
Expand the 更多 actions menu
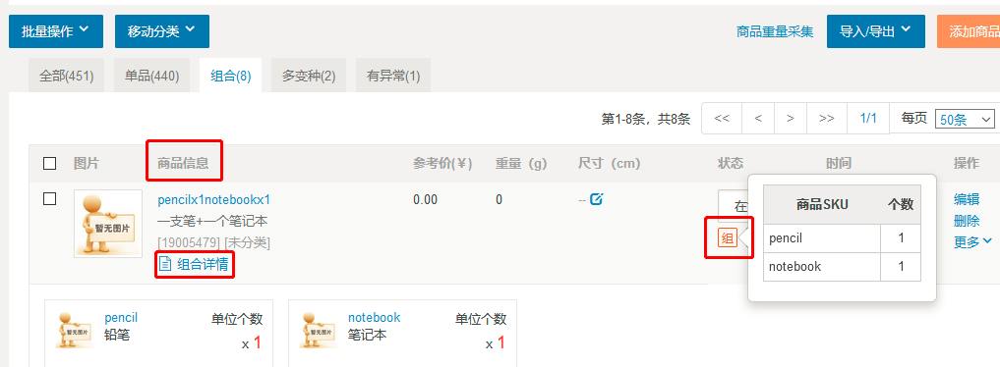[972, 241]
